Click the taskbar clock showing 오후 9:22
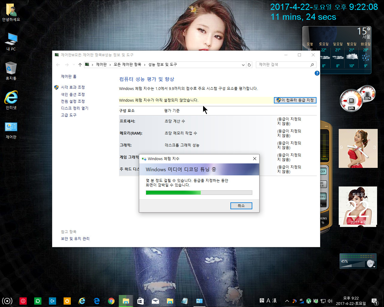Screen dimensions: 384x307 pyautogui.click(x=351, y=301)
